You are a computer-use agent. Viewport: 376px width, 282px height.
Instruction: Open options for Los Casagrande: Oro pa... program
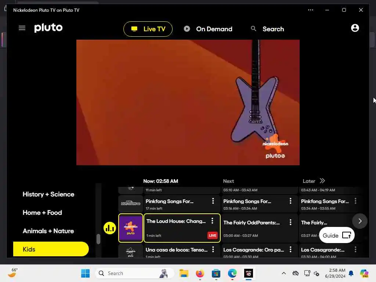tap(290, 250)
